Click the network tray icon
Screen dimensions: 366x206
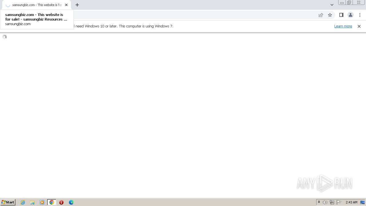click(x=332, y=202)
